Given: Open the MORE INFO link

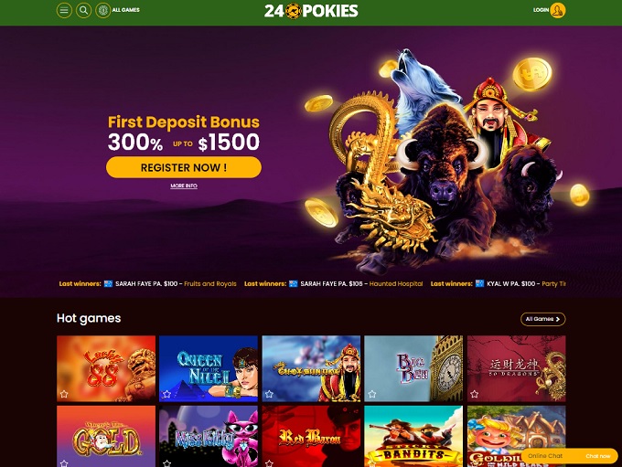Looking at the screenshot, I should tap(184, 186).
